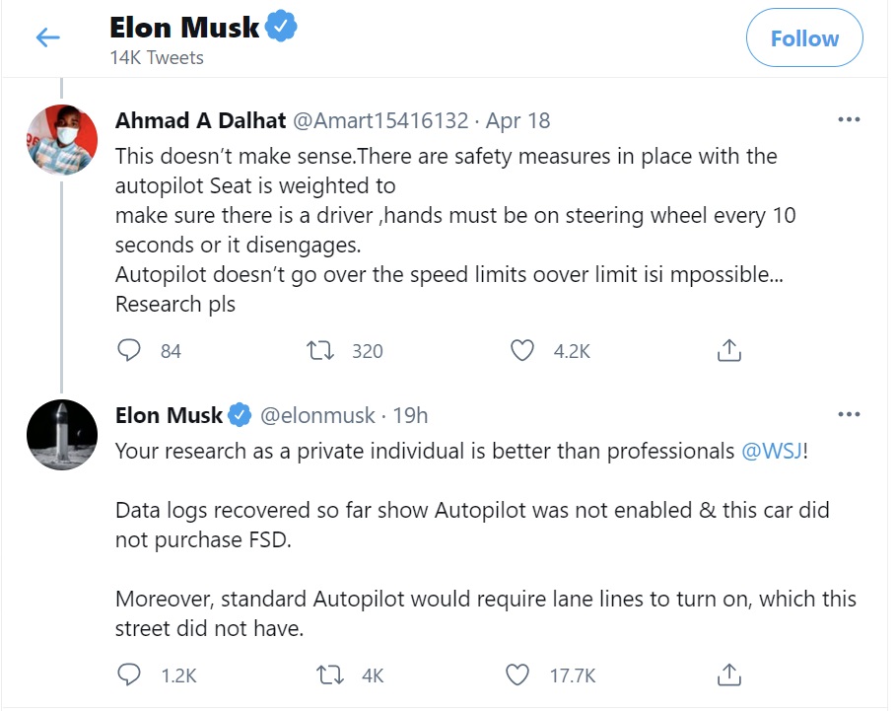Open more options on Ahmad's tweet
896x711 pixels.
coord(848,118)
